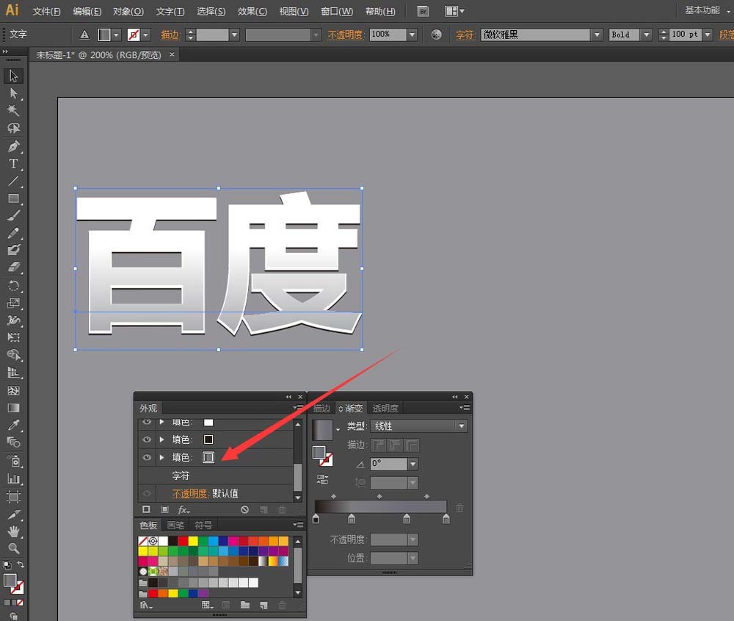Viewport: 734px width, 621px height.
Task: Select the Pen tool
Action: click(x=13, y=147)
